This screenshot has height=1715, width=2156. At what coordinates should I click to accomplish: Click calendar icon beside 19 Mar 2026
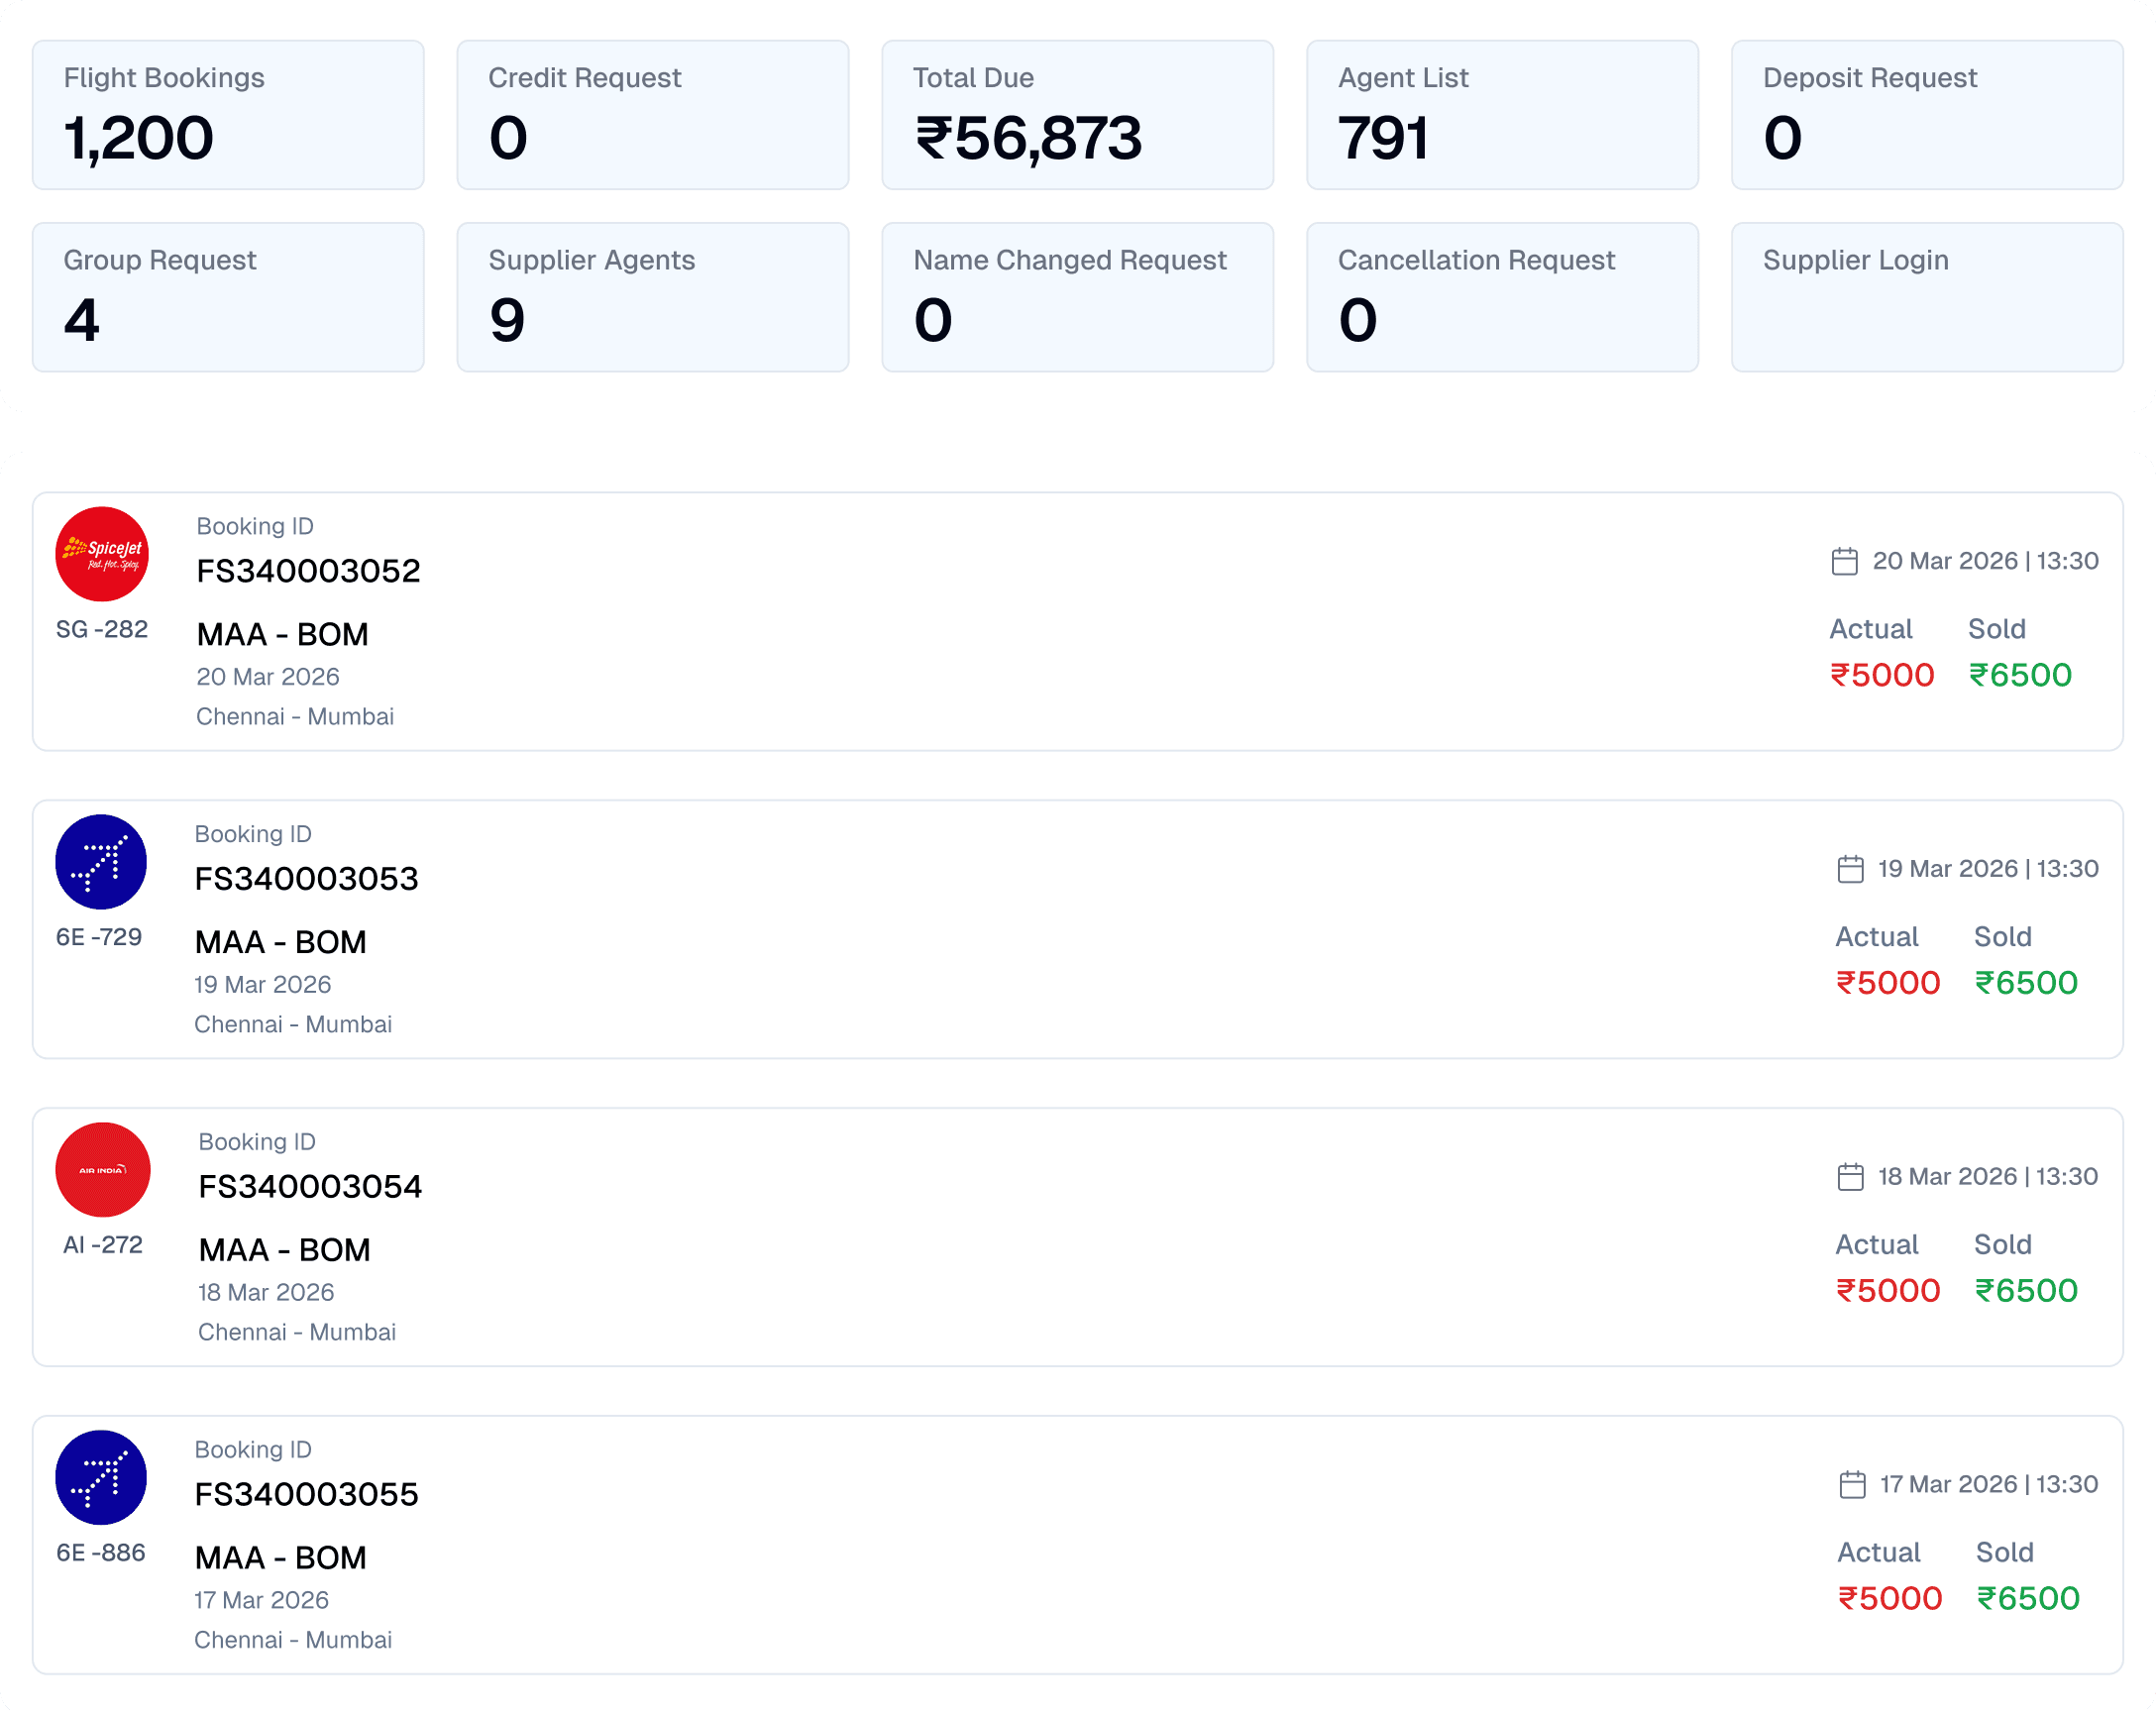click(1851, 869)
